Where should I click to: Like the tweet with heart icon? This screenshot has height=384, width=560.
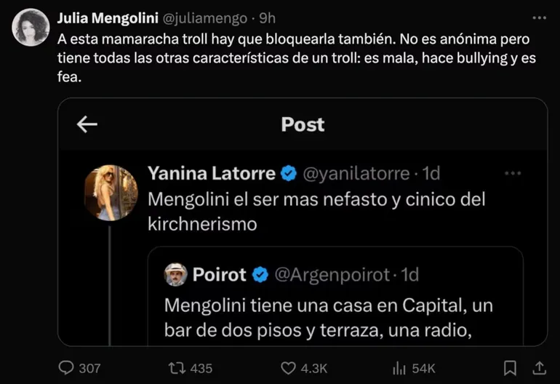pyautogui.click(x=289, y=368)
